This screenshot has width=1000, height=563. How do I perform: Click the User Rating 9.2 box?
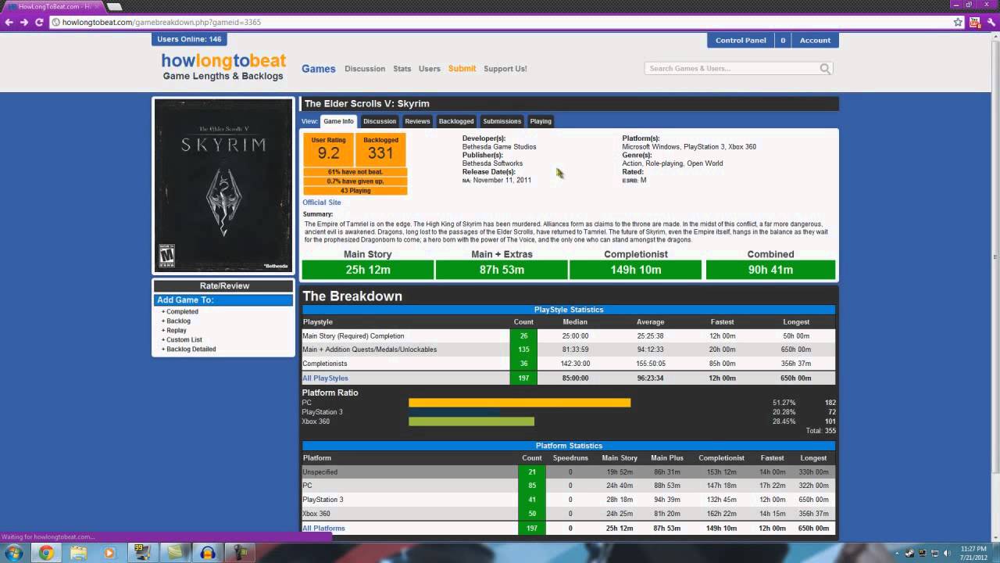(328, 150)
